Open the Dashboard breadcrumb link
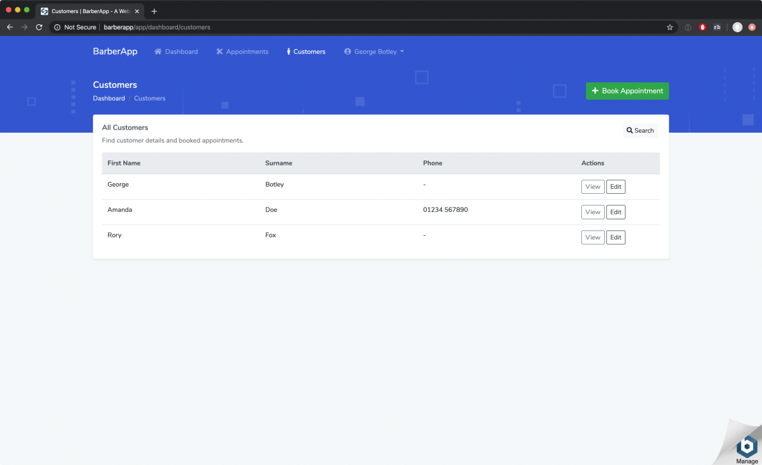The height and width of the screenshot is (465, 762). tap(109, 98)
